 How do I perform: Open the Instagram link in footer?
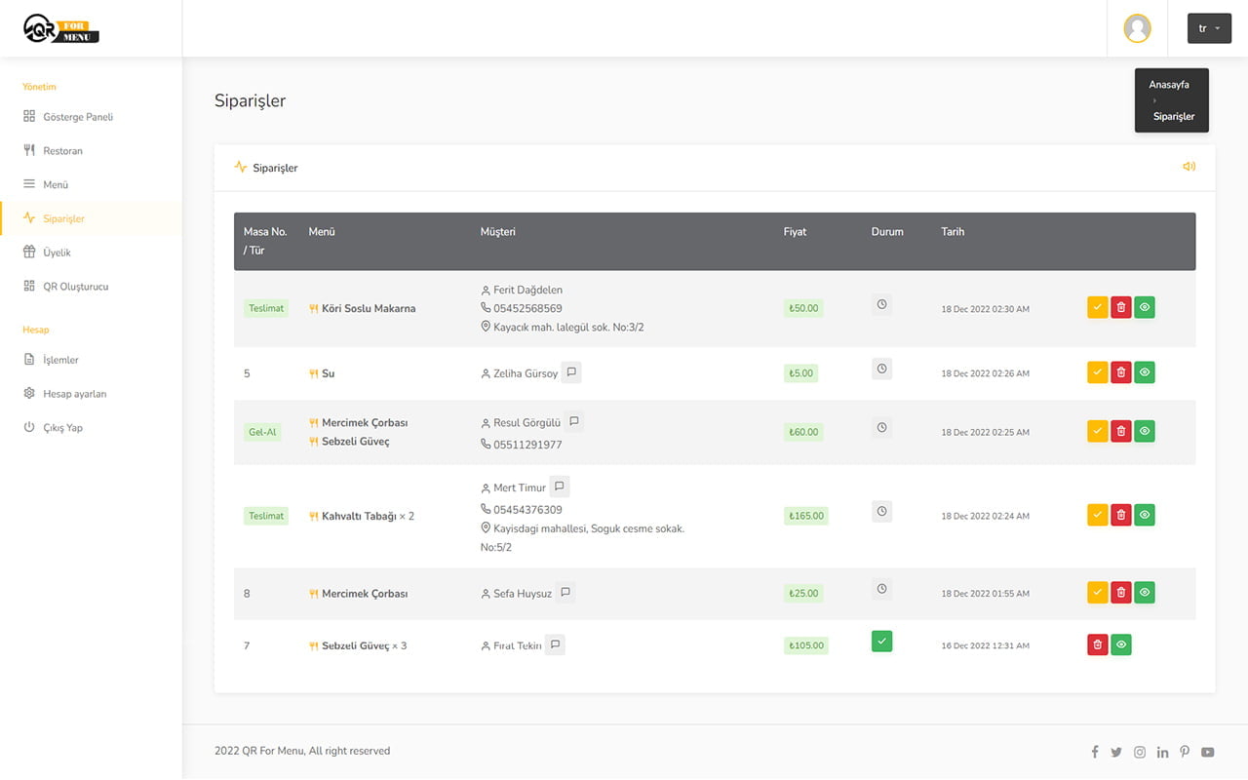1140,752
